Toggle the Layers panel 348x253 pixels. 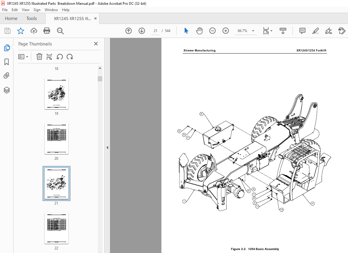7,90
